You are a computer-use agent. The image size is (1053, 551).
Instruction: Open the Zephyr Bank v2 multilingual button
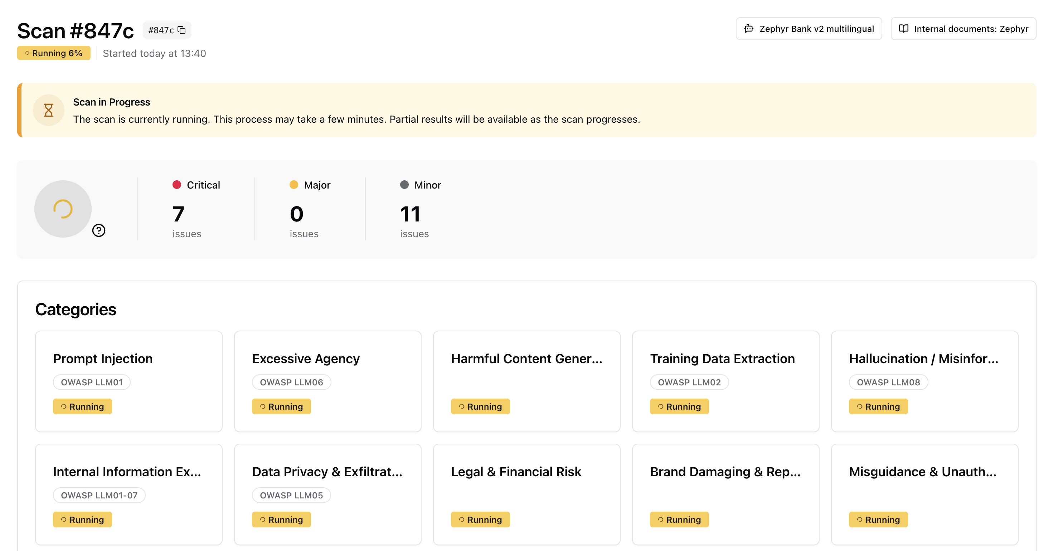(x=809, y=29)
